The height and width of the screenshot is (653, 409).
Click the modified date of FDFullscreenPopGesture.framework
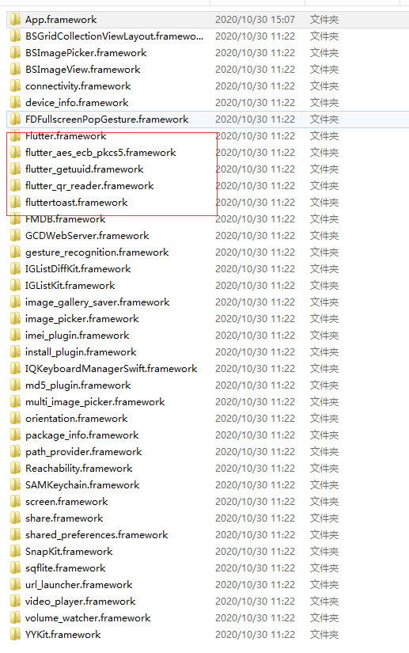(x=255, y=120)
